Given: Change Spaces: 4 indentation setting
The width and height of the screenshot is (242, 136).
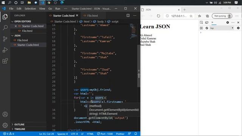Looking at the screenshot, I should pos(62,134).
